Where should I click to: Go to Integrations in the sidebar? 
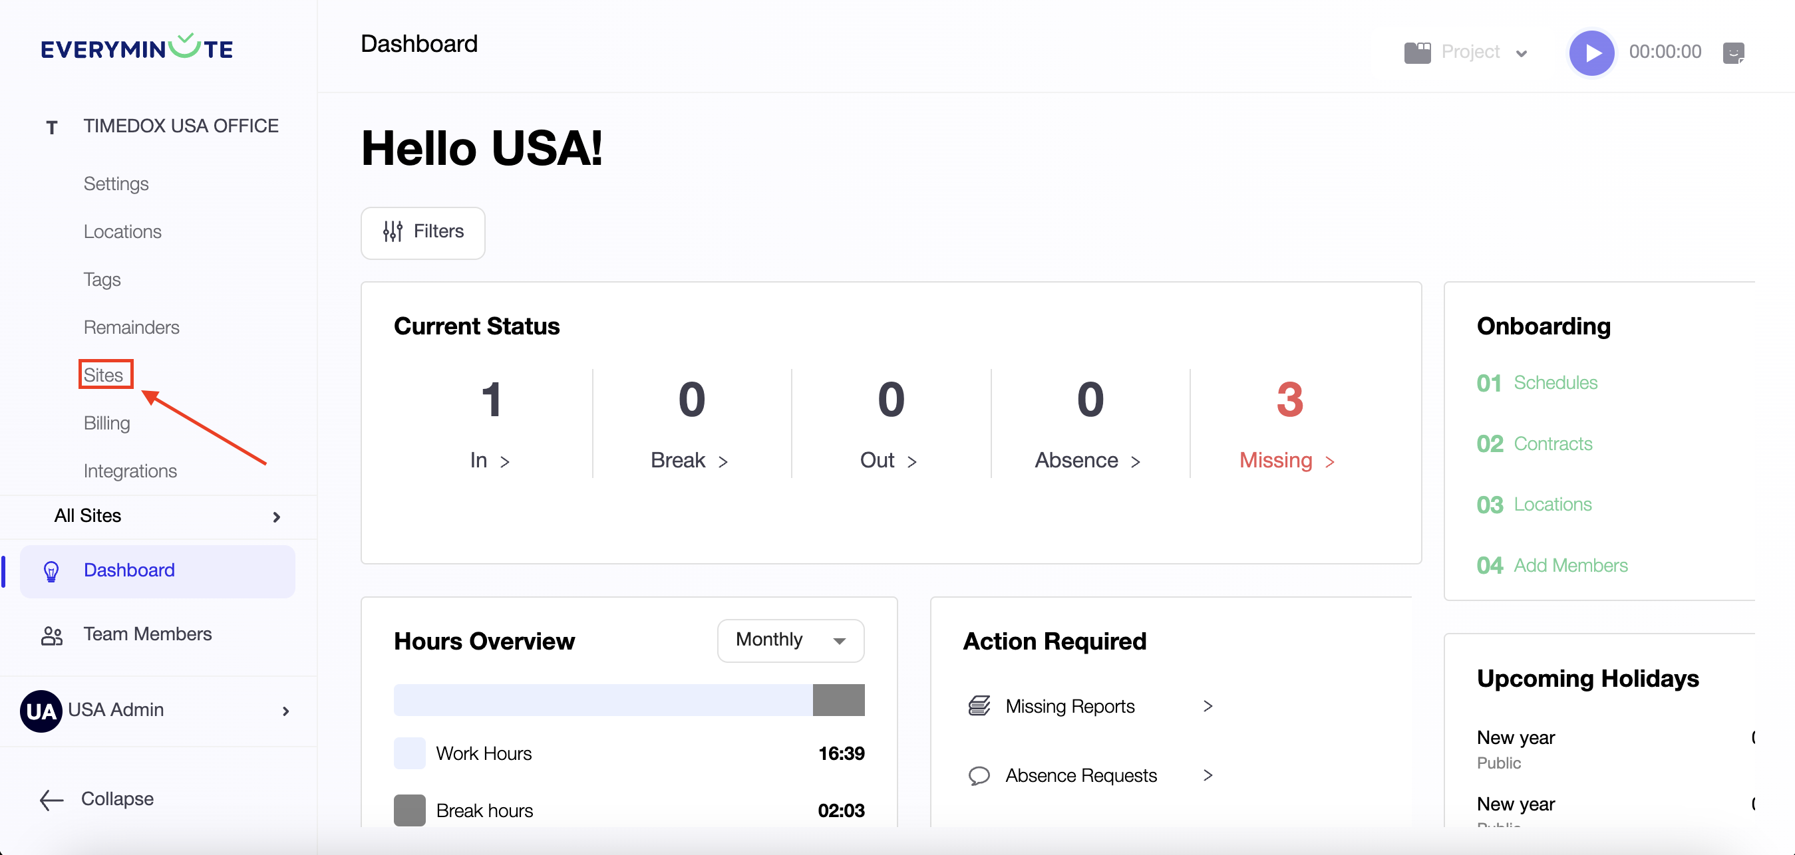click(x=130, y=471)
